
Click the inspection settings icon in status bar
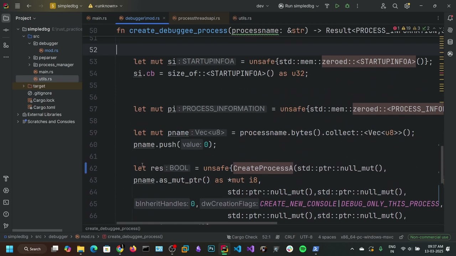pyautogui.click(x=278, y=237)
